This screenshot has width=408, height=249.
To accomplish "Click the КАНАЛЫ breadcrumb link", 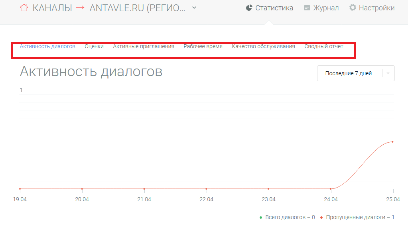I will [x=52, y=8].
